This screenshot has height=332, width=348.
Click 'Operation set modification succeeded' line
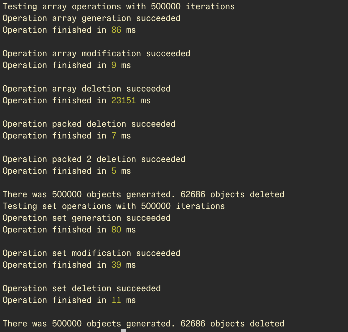coord(91,253)
